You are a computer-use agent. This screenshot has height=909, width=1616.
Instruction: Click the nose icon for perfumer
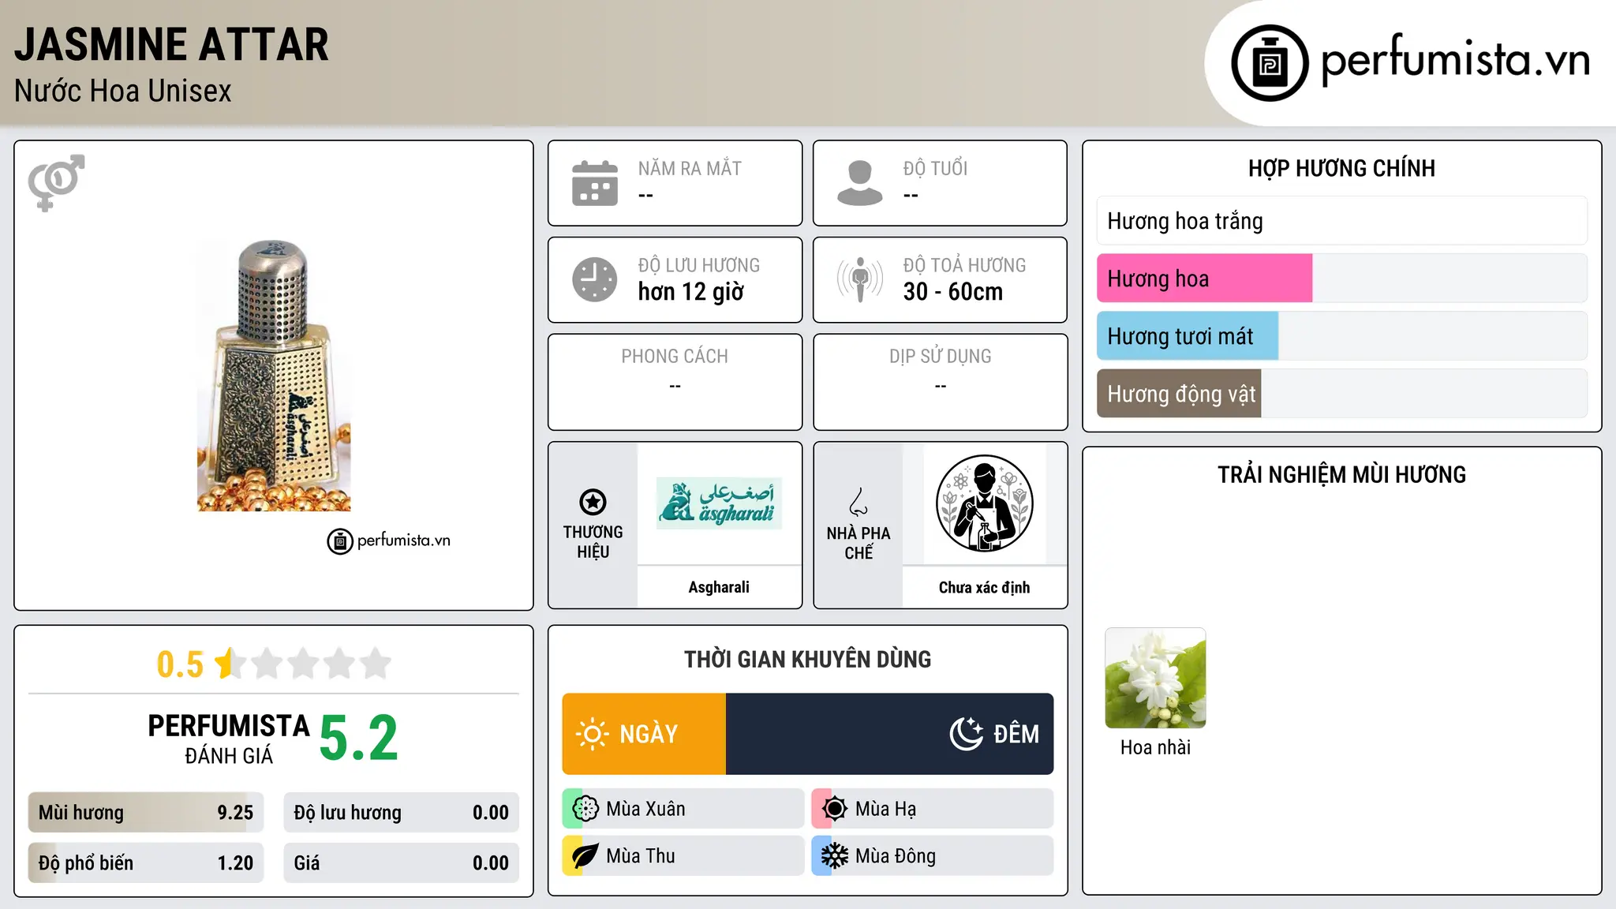(x=858, y=502)
